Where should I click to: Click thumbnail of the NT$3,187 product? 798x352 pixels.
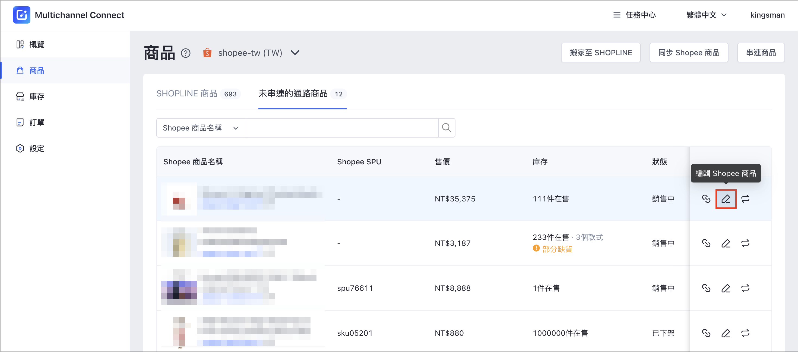click(179, 242)
